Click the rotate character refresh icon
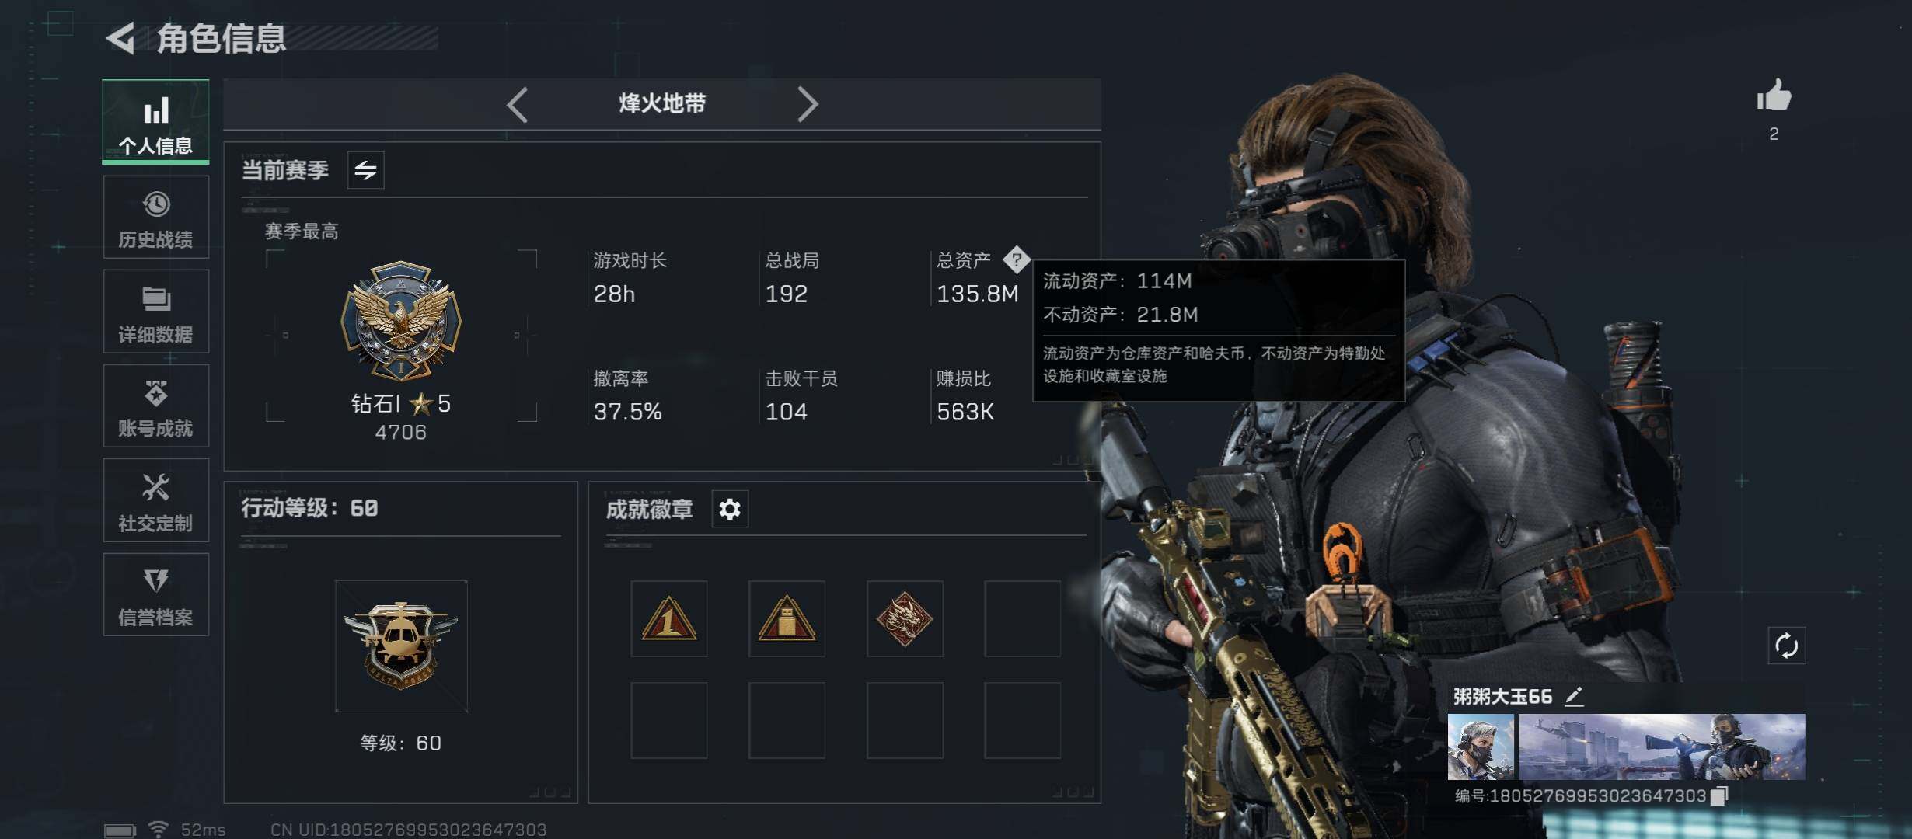 (x=1786, y=646)
